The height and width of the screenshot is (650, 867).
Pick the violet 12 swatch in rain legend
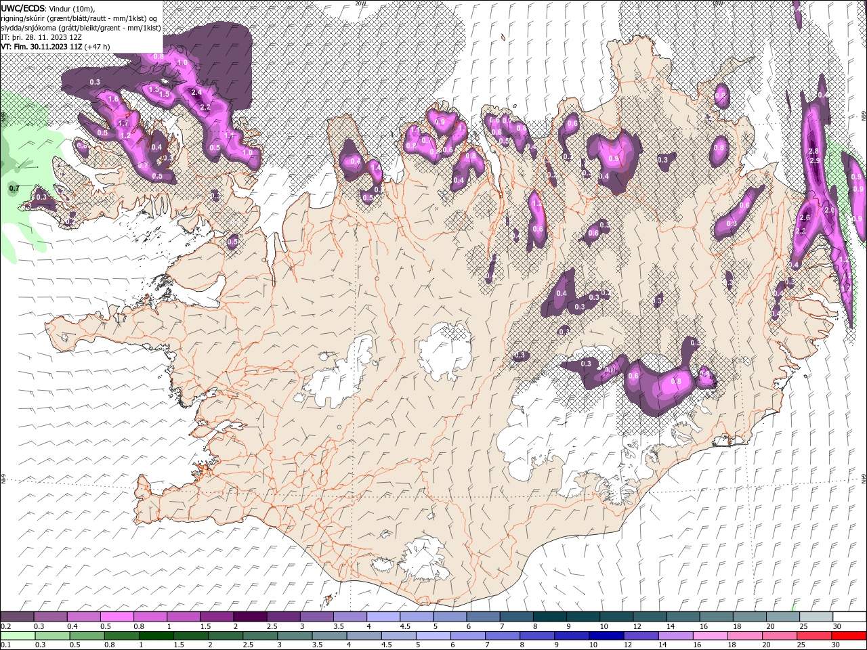pos(640,636)
